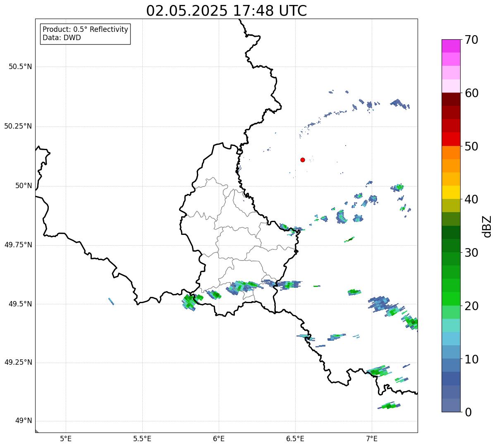The width and height of the screenshot is (497, 447).
Task: Click the magenta top colorbar segment
Action: pos(451,46)
